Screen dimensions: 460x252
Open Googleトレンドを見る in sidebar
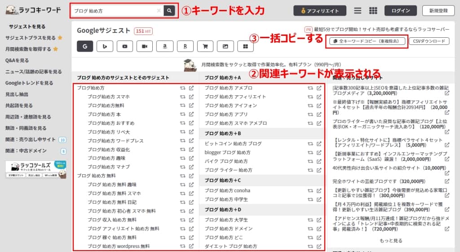29,83
